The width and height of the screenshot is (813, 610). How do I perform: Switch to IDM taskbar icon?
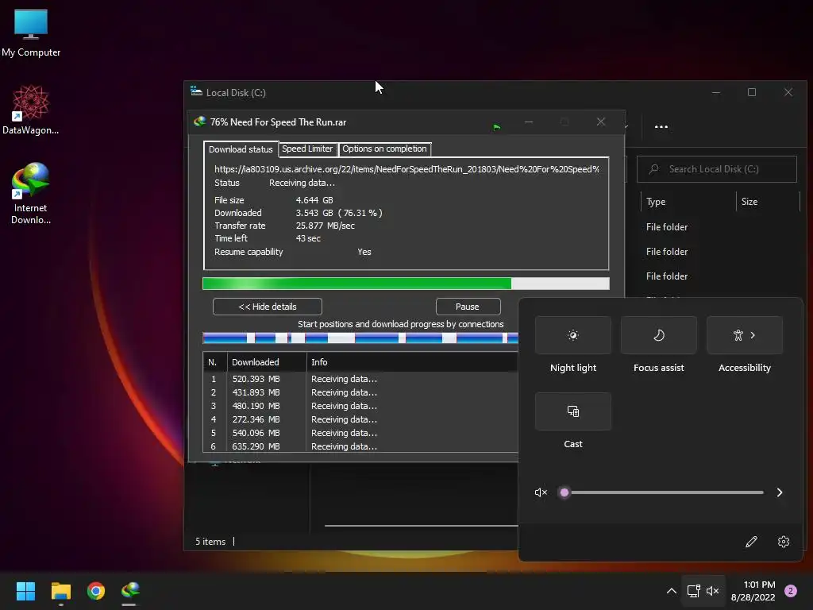coord(130,591)
